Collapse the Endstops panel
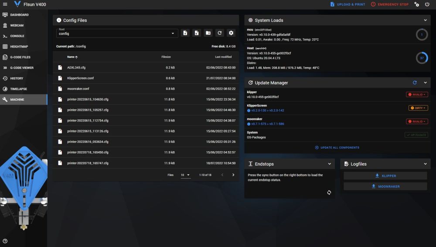 click(x=330, y=164)
